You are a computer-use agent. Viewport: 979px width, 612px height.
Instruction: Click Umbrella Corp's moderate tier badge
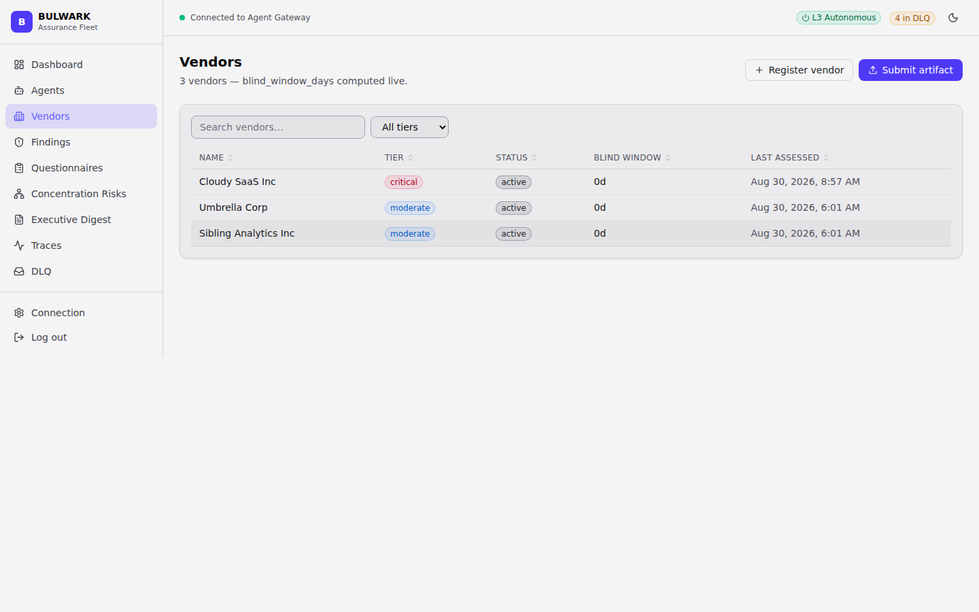point(410,208)
